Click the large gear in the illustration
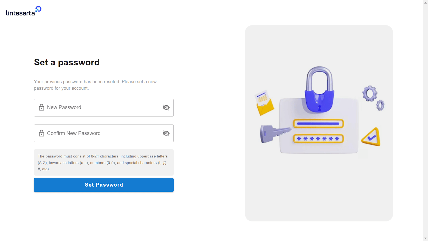 (x=370, y=93)
